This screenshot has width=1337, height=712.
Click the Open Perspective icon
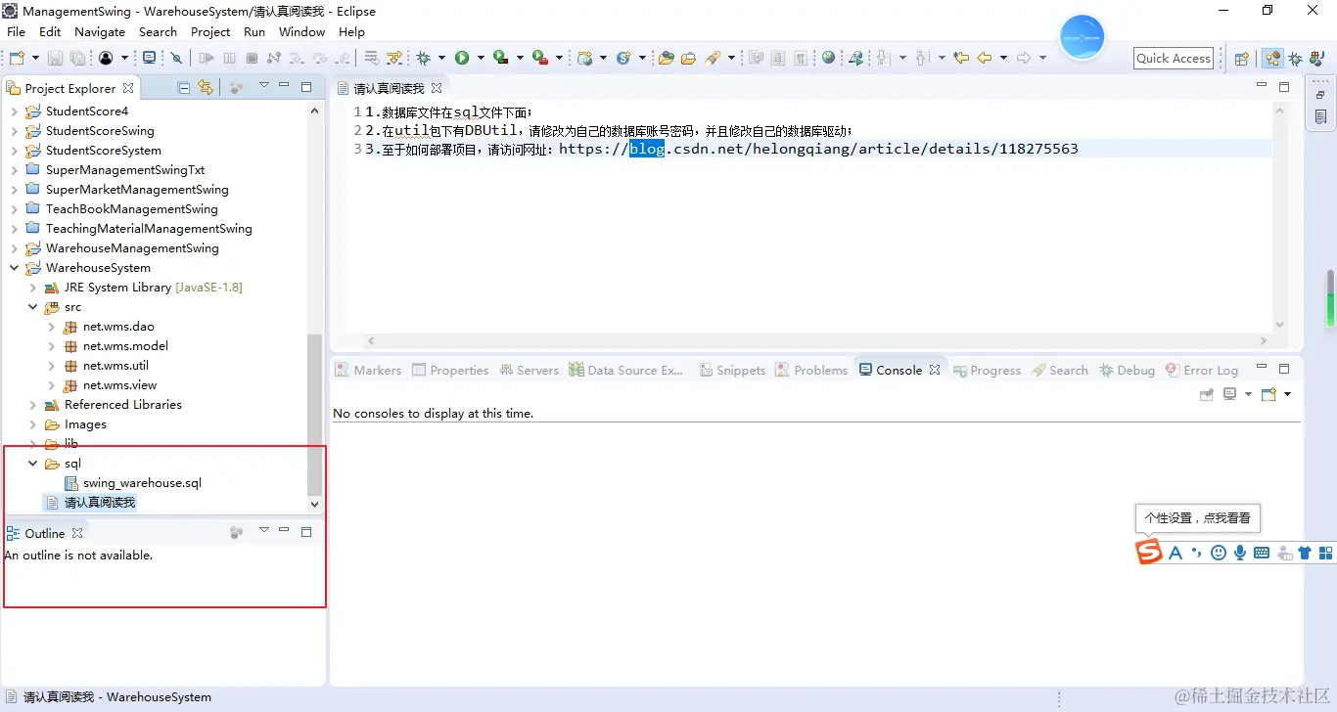(x=1241, y=59)
